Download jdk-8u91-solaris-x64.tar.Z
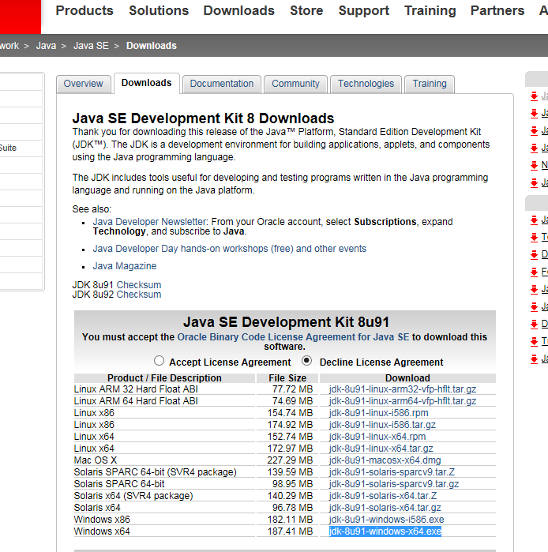 point(383,496)
